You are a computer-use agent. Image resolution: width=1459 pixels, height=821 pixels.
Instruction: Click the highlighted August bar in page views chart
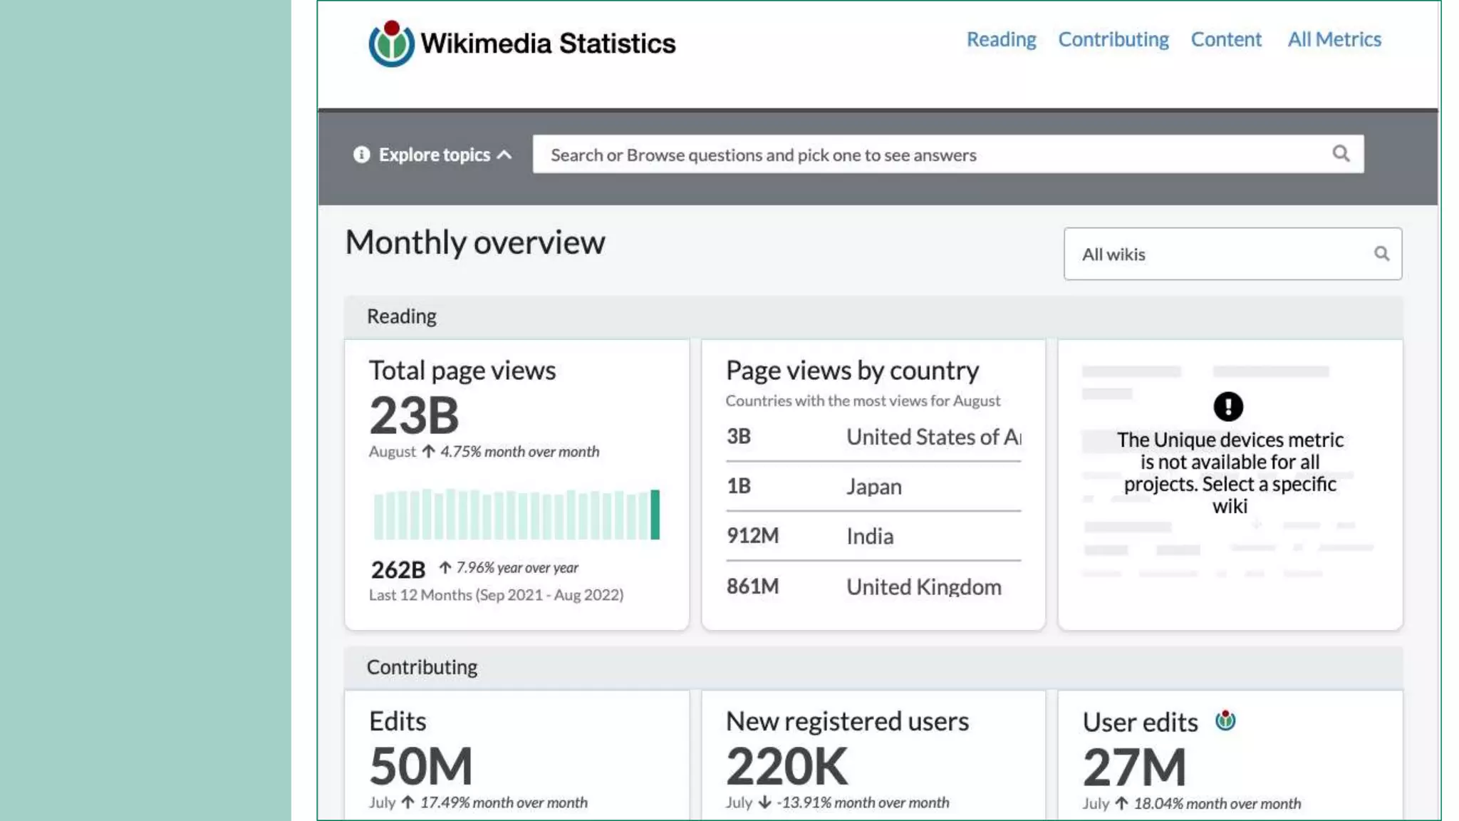(x=655, y=514)
